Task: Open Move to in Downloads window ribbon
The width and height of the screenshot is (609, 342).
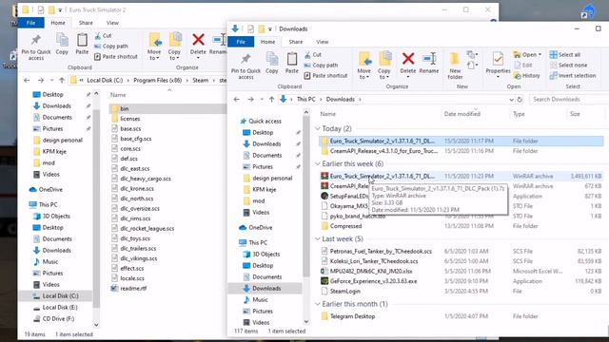Action: [363, 66]
